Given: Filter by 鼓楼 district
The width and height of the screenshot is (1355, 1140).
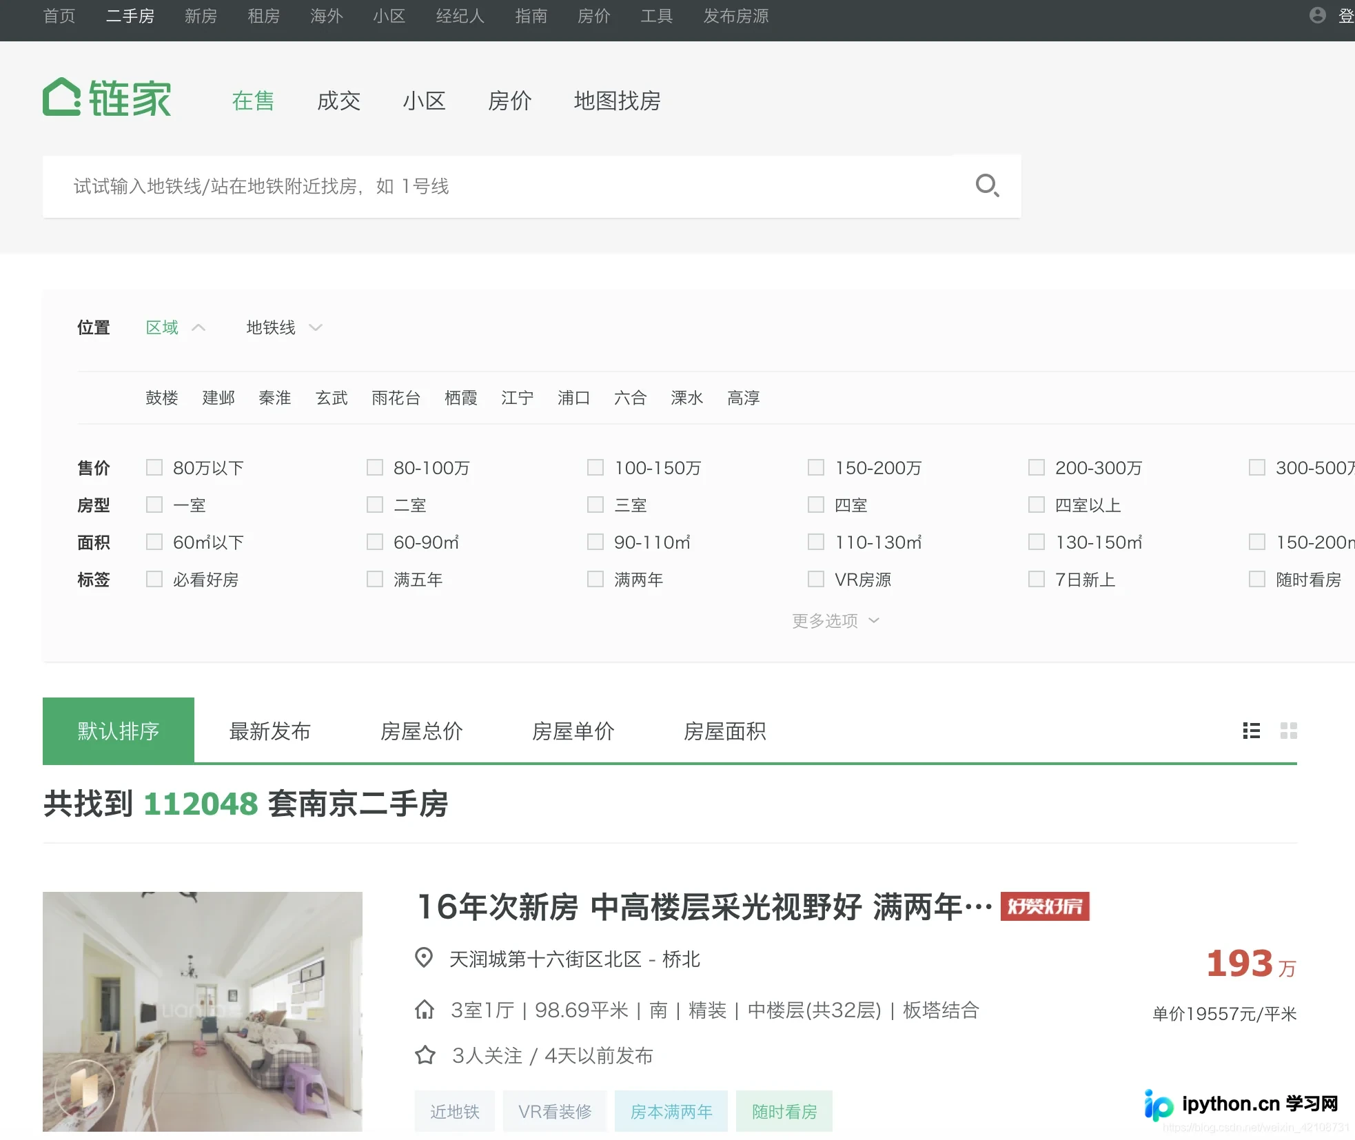Looking at the screenshot, I should pos(162,398).
